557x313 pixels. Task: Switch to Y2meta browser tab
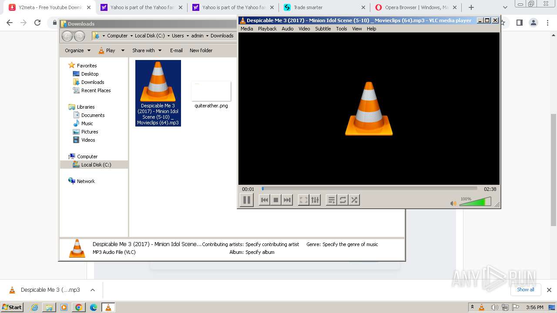50,7
